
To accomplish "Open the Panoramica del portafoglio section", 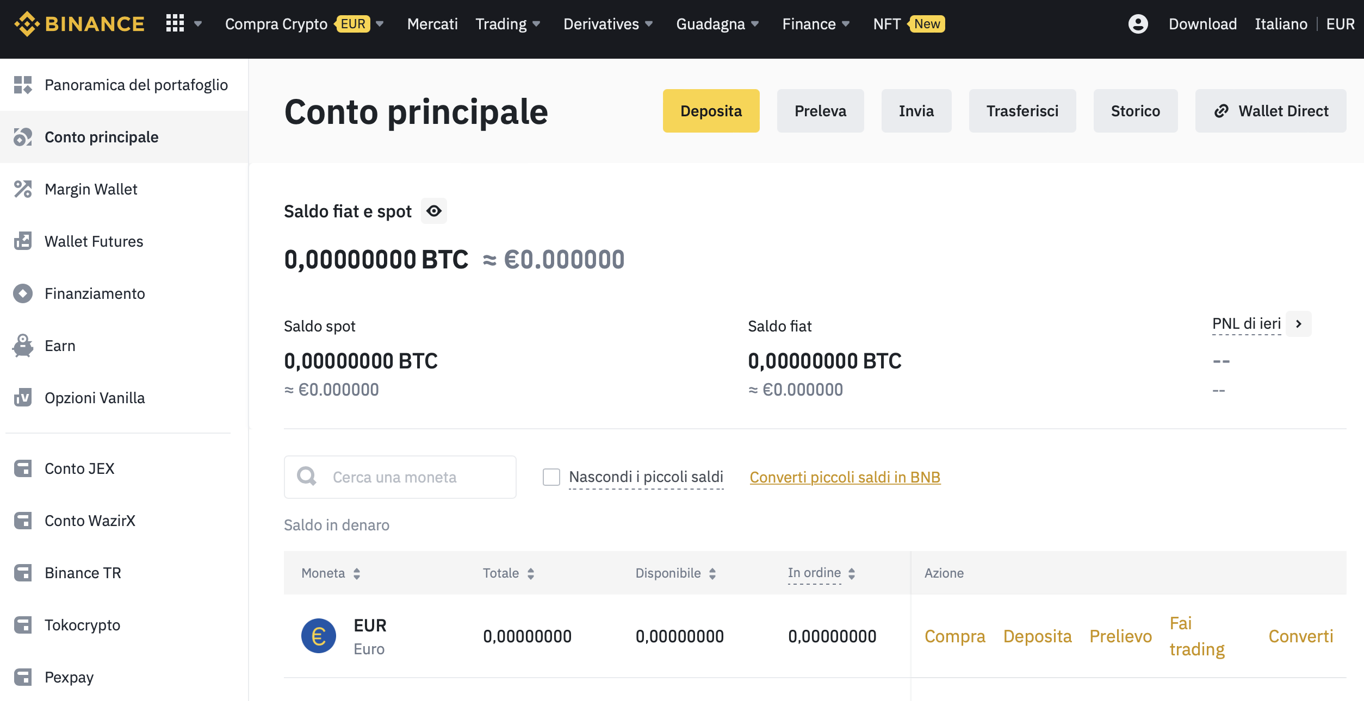I will coord(136,84).
